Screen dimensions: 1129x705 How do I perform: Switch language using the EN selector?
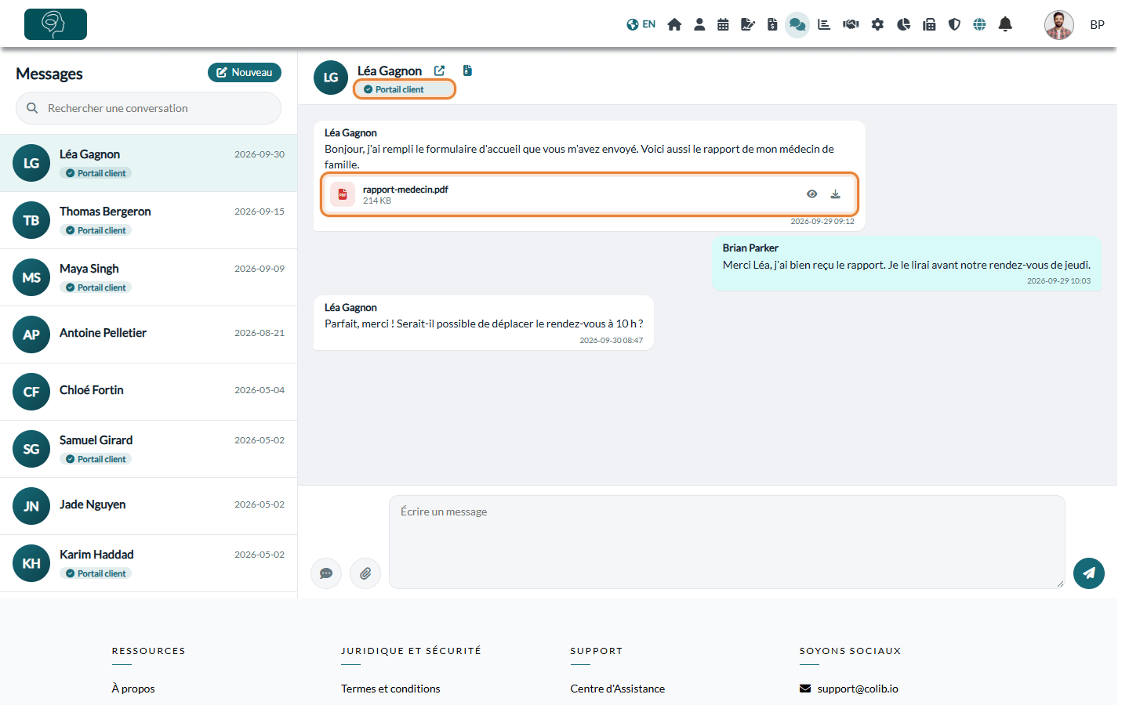641,24
